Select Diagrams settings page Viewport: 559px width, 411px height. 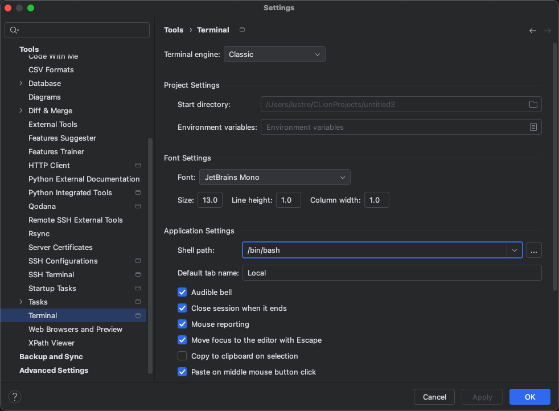coord(44,97)
